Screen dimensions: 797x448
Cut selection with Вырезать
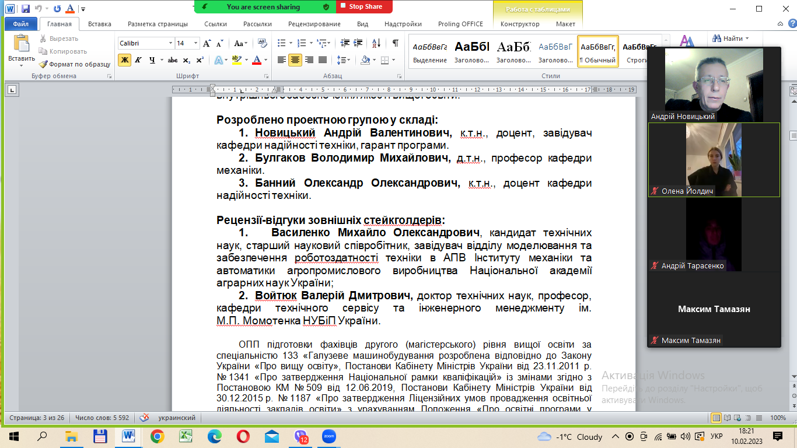pyautogui.click(x=59, y=38)
